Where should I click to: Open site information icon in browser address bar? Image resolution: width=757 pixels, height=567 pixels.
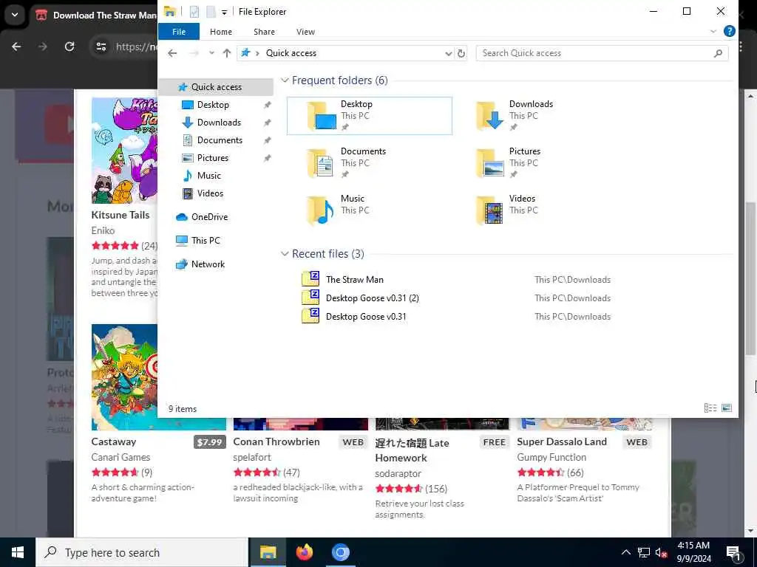[x=101, y=47]
